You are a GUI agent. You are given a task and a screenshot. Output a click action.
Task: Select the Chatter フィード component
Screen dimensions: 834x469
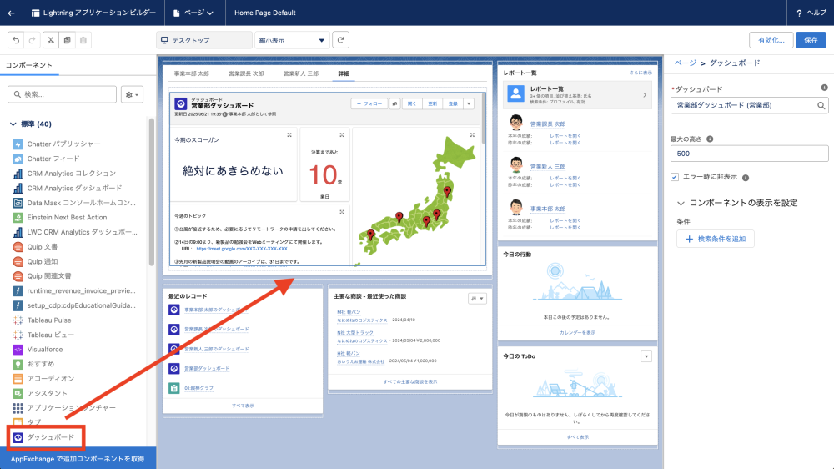(53, 159)
